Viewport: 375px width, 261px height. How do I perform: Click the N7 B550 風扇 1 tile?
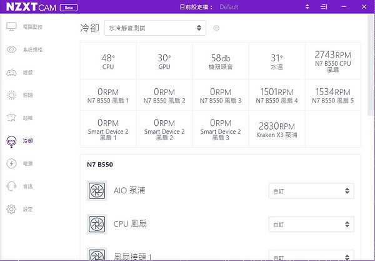pos(108,95)
